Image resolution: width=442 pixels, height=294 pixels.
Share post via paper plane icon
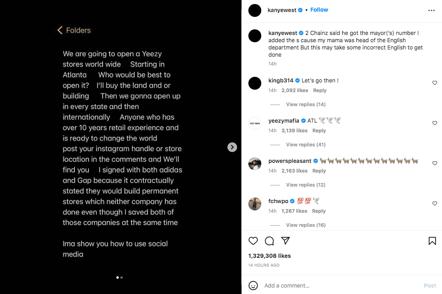tap(285, 241)
